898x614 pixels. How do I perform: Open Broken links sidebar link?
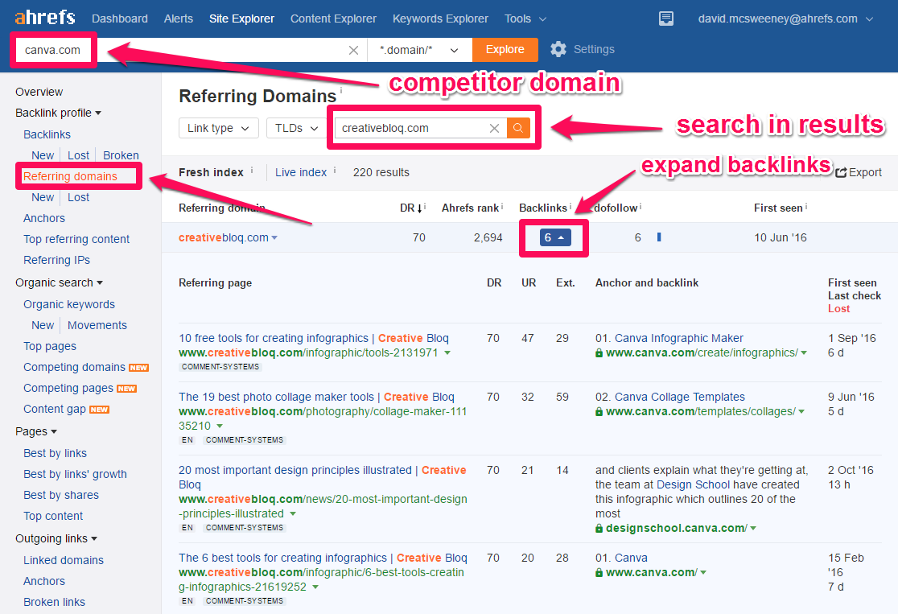click(x=54, y=602)
